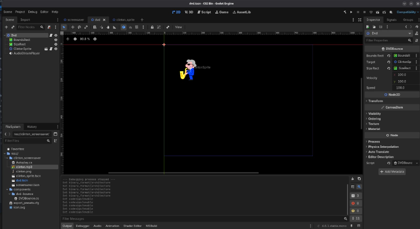The image size is (420, 229).
Task: Expand the Transform section in the Inspector
Action: tap(375, 101)
